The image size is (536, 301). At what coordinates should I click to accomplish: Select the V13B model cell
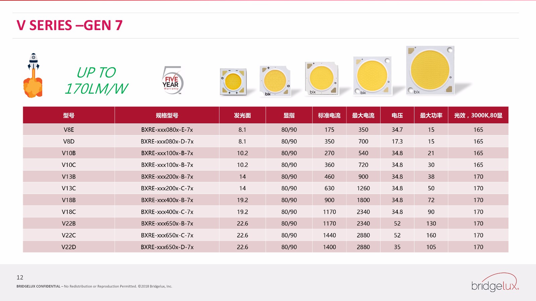(x=69, y=176)
